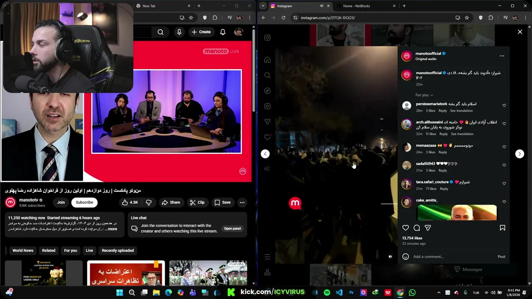Like the YouTube stream (4.5K)
Image resolution: width=532 pixels, height=299 pixels.
pyautogui.click(x=130, y=202)
